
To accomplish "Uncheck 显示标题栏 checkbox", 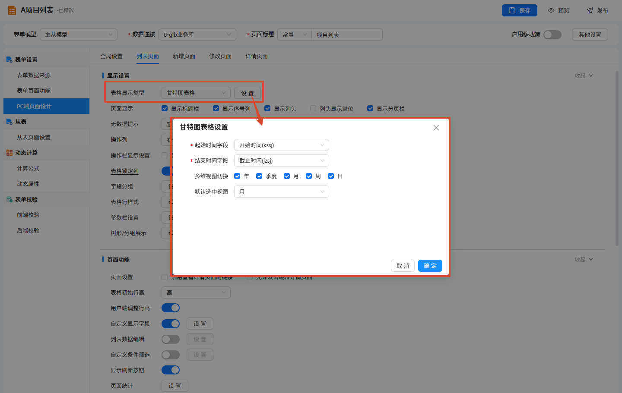I will click(165, 108).
